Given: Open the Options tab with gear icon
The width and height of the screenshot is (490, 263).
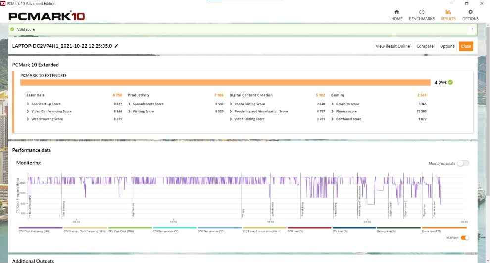Looking at the screenshot, I should click(470, 15).
